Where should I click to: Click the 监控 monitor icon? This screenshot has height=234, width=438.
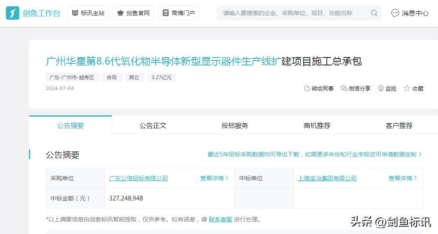(381, 88)
